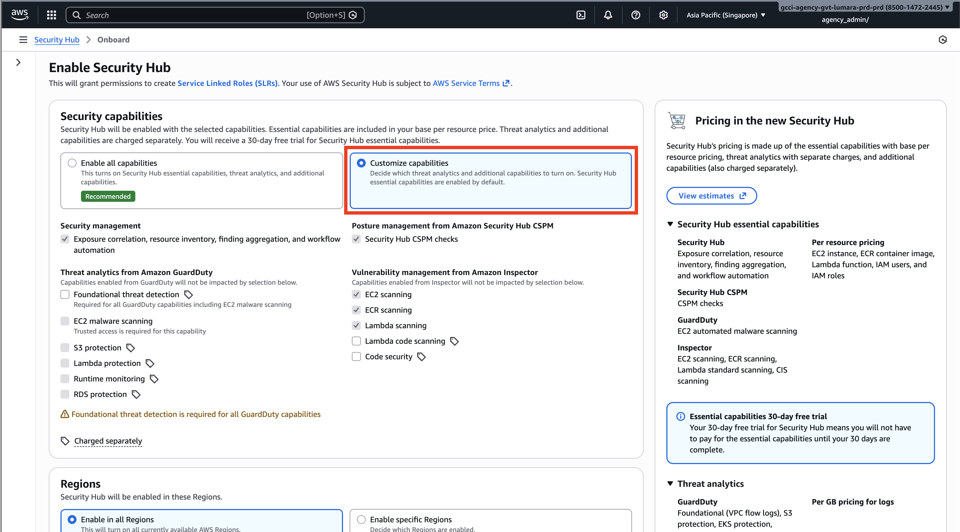Click the price tag next to Runtime monitoring
Image resolution: width=960 pixels, height=532 pixels.
coord(154,379)
